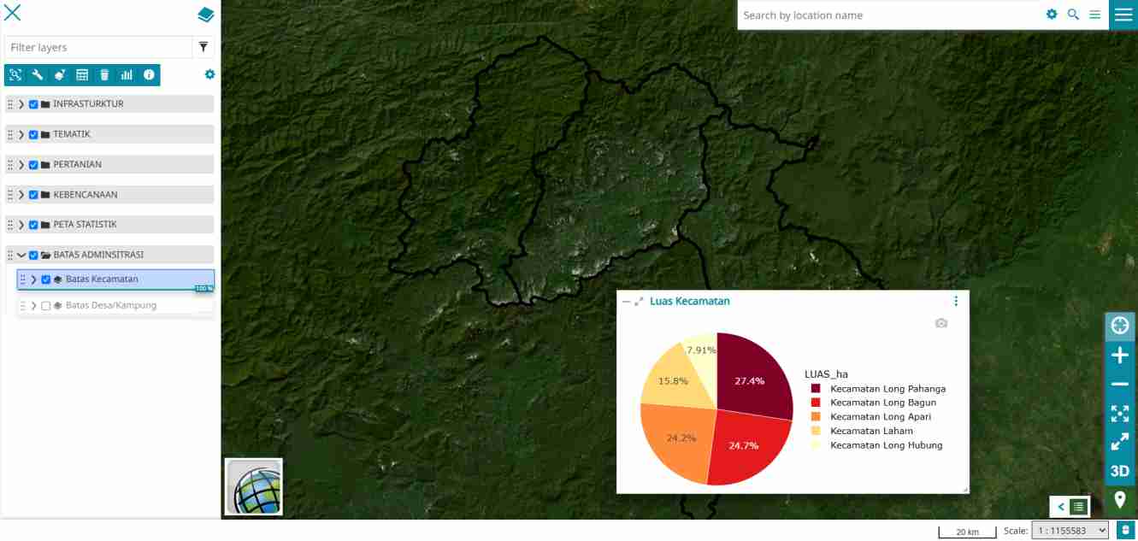Viewport: 1138px width, 541px height.
Task: Click the Search by location name field
Action: pos(889,15)
